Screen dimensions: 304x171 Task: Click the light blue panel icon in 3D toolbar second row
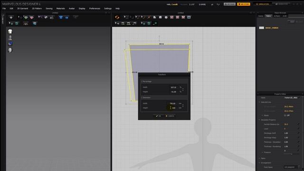click(x=35, y=23)
